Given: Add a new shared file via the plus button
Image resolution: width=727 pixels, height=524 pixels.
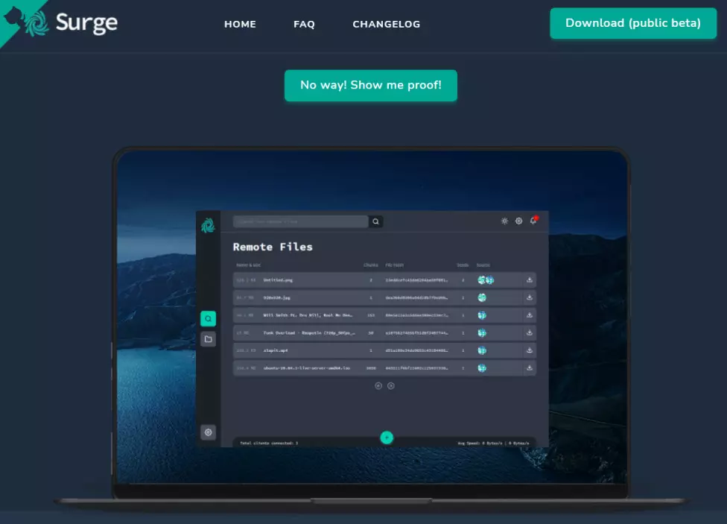Looking at the screenshot, I should coord(387,438).
